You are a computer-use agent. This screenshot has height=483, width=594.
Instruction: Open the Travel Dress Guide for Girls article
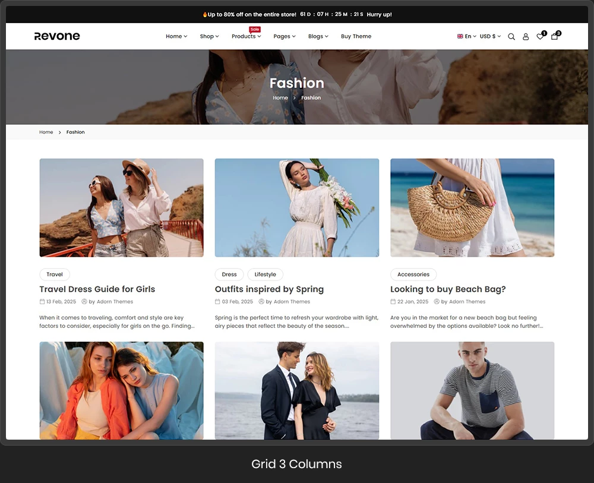pyautogui.click(x=97, y=289)
